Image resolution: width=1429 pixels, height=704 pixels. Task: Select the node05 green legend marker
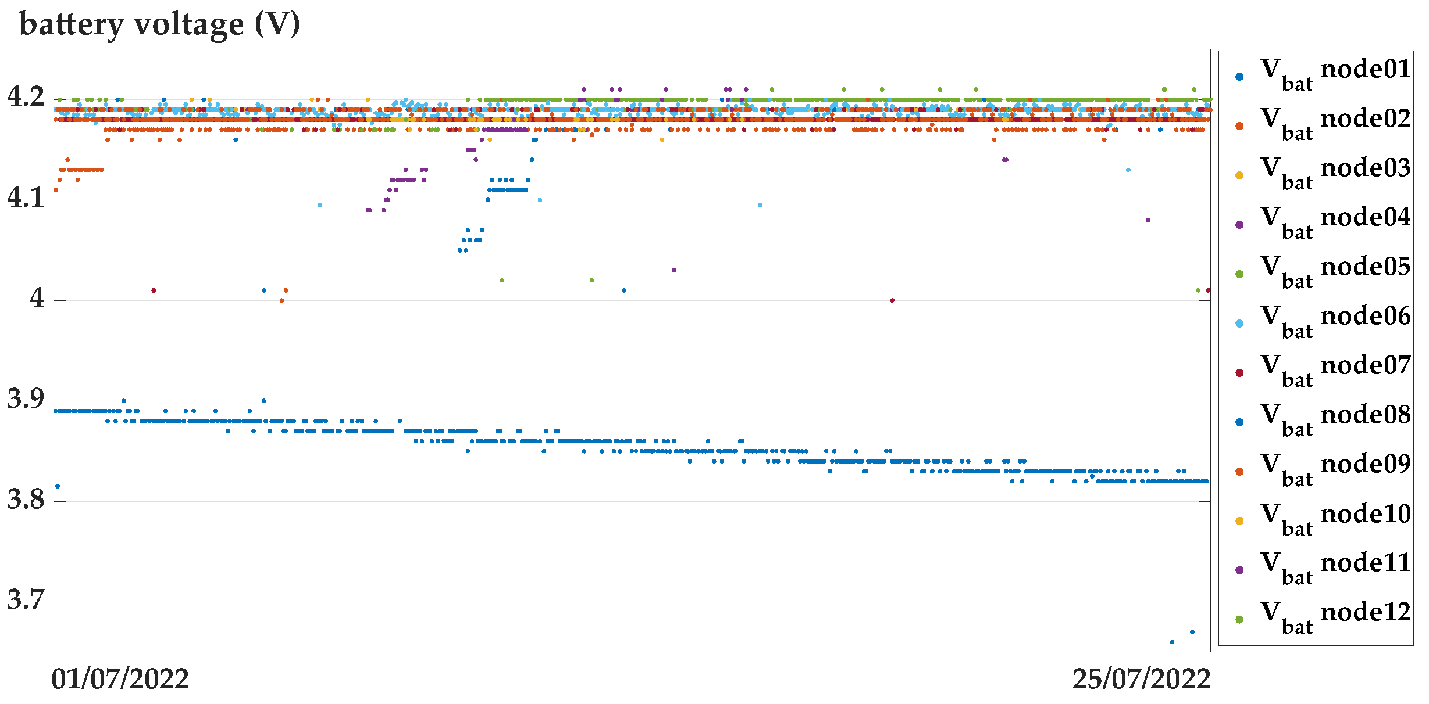pos(1239,274)
